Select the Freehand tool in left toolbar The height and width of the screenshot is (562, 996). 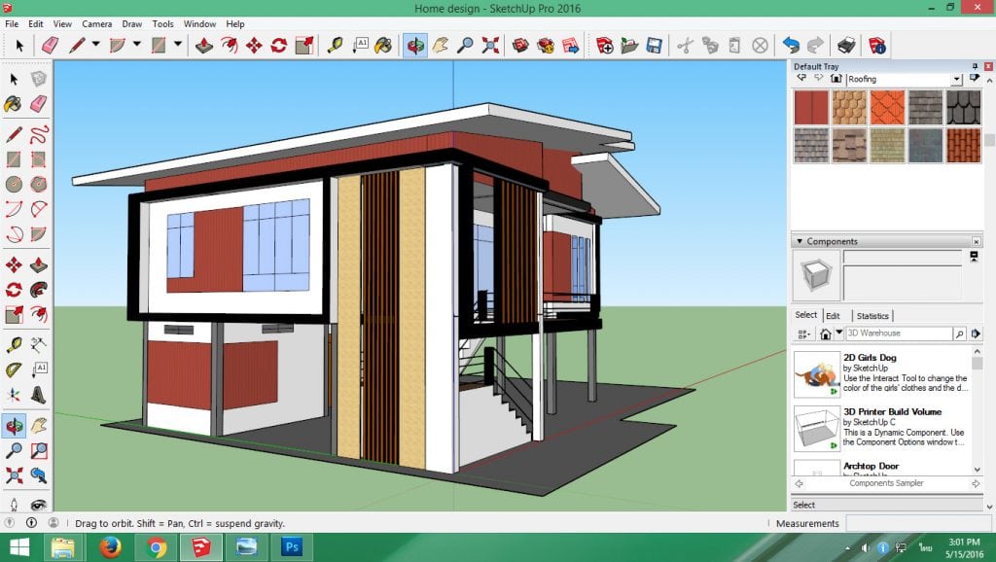tap(39, 134)
